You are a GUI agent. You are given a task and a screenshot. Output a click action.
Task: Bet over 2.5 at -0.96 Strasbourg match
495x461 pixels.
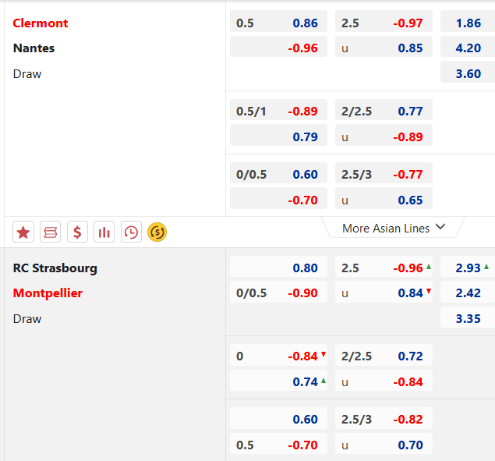point(384,266)
